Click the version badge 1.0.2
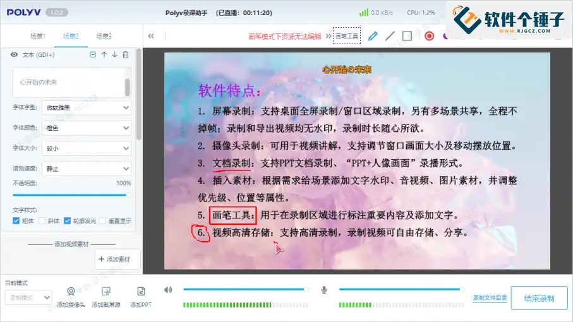The image size is (573, 322). (x=57, y=13)
